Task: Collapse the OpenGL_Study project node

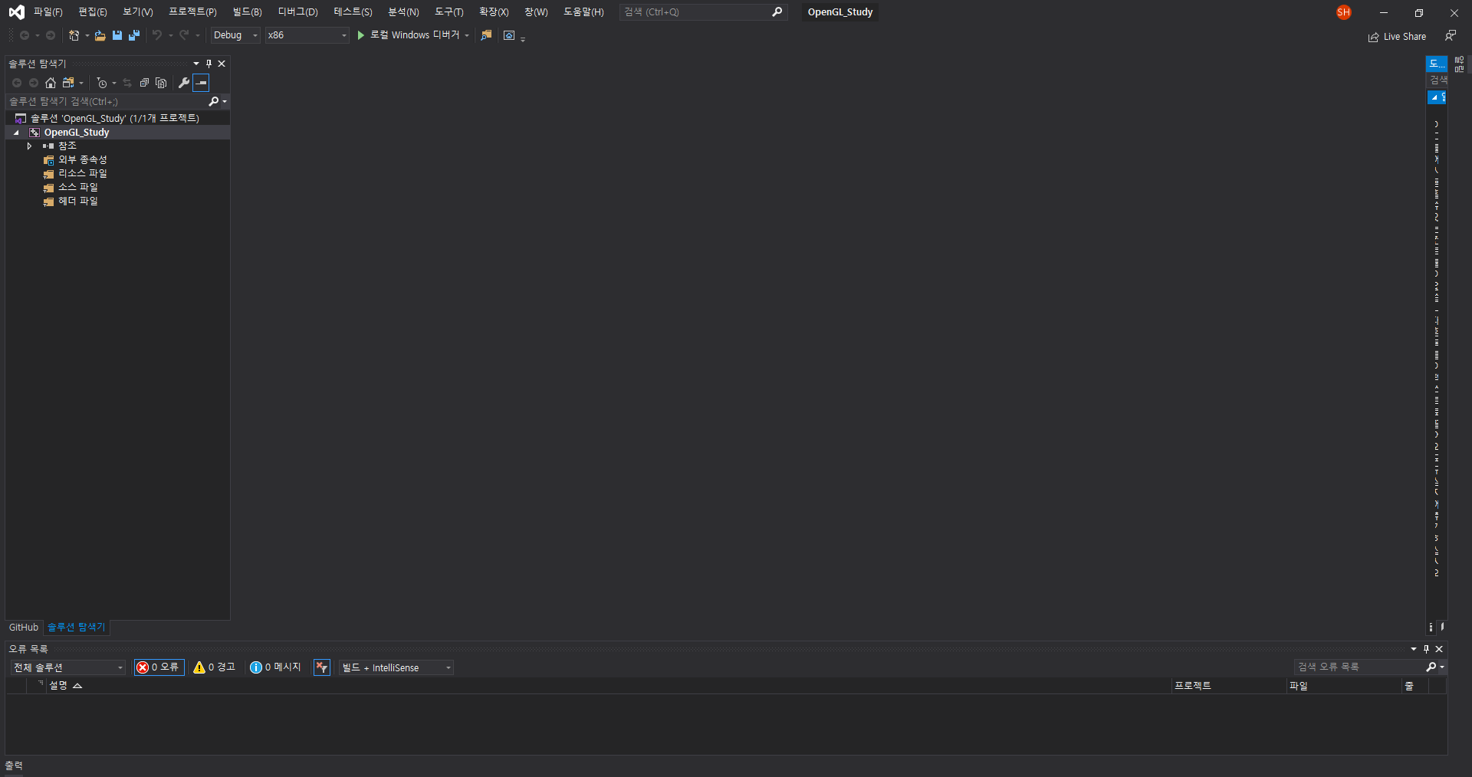Action: [16, 133]
